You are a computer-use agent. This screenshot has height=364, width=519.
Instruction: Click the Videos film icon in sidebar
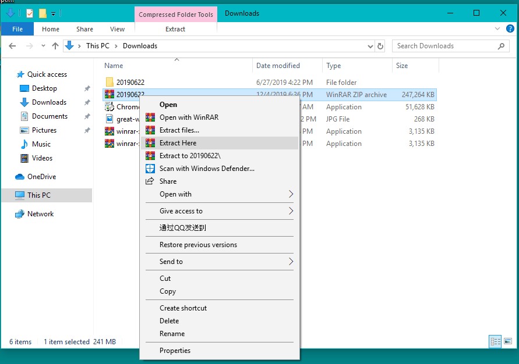click(x=24, y=158)
